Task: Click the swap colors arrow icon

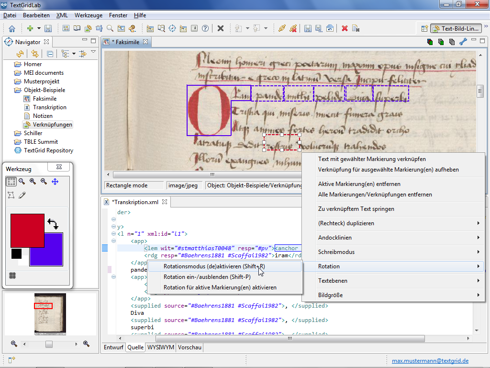Action: [x=52, y=224]
